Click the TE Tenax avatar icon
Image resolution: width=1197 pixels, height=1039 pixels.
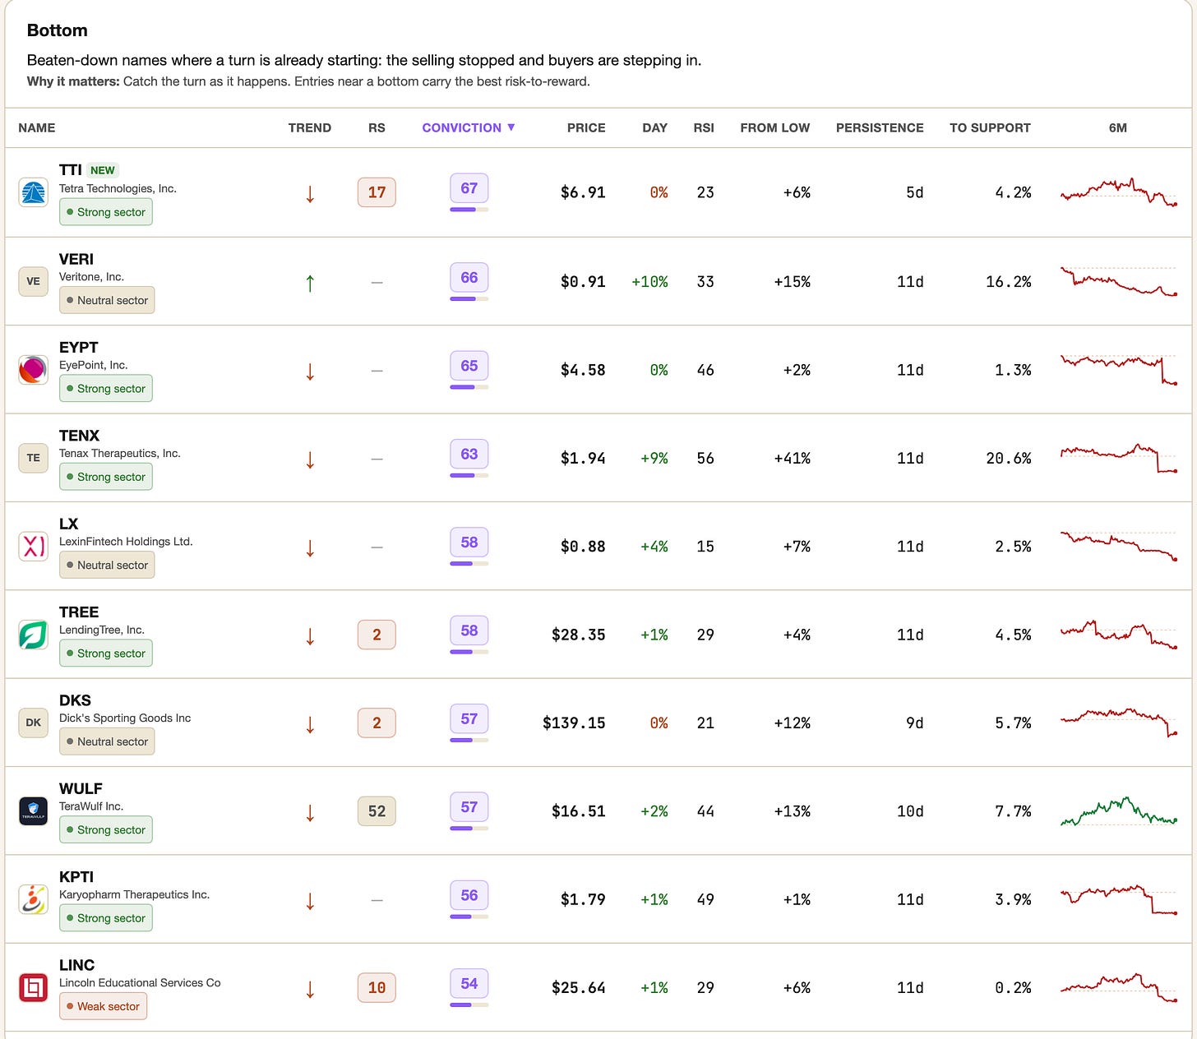[x=33, y=458]
